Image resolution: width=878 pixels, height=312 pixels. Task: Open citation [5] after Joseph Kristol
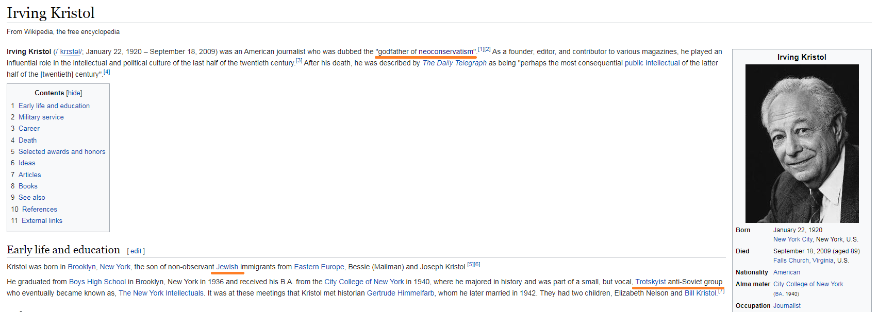[x=470, y=265]
